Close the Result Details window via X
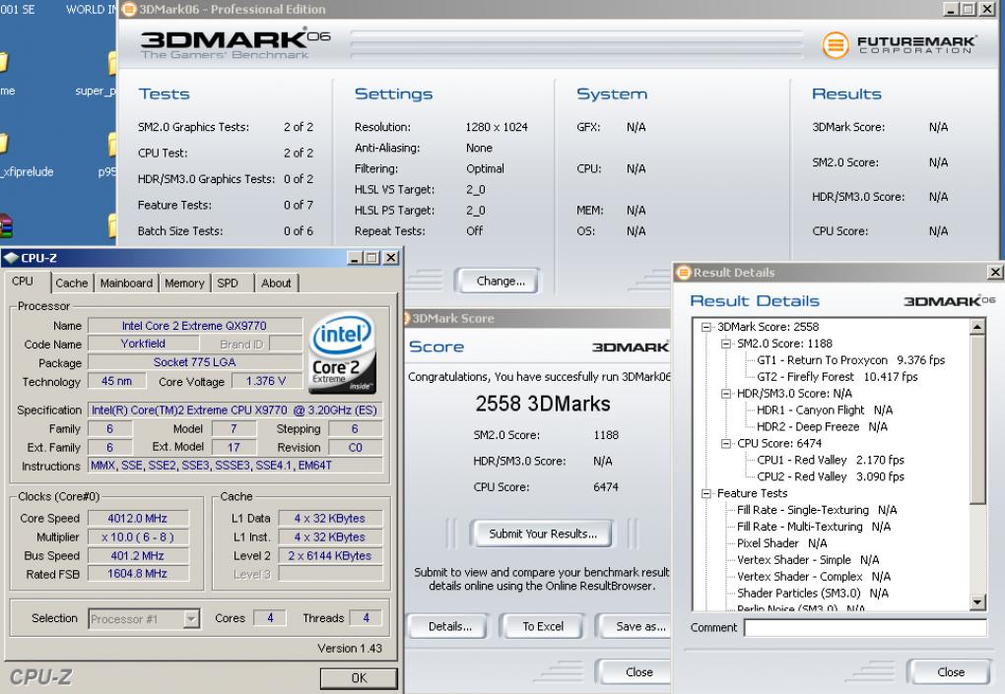The width and height of the screenshot is (1005, 694). tap(995, 273)
